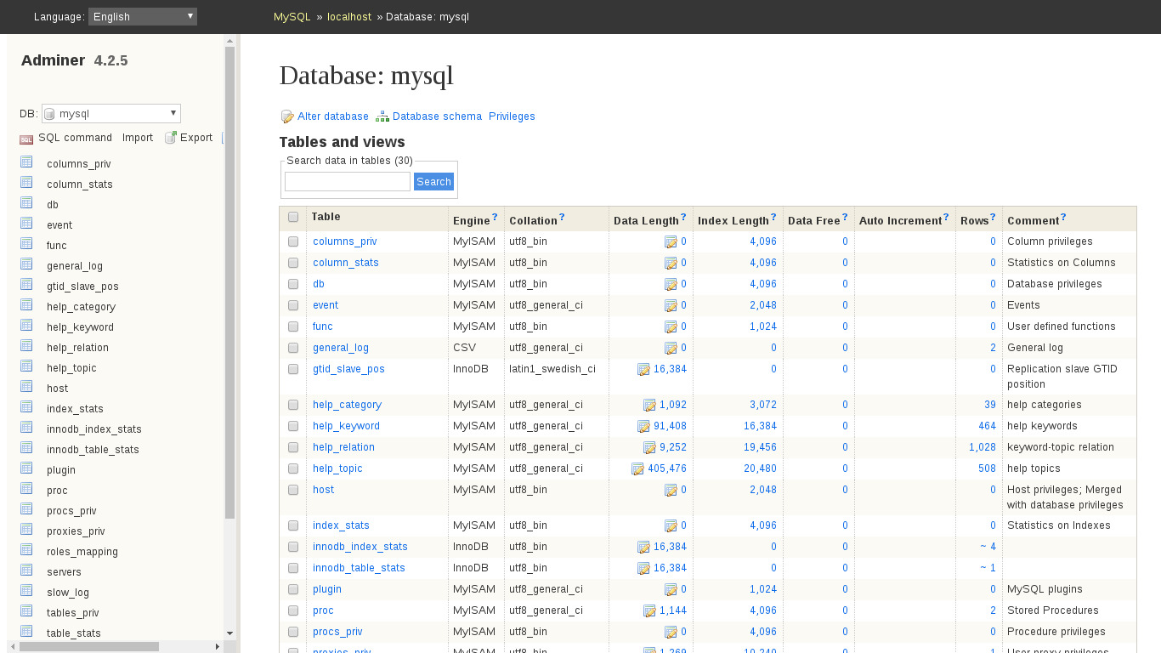The height and width of the screenshot is (653, 1161).
Task: Click the sidebar vertical scrollbar down arrow
Action: [229, 633]
